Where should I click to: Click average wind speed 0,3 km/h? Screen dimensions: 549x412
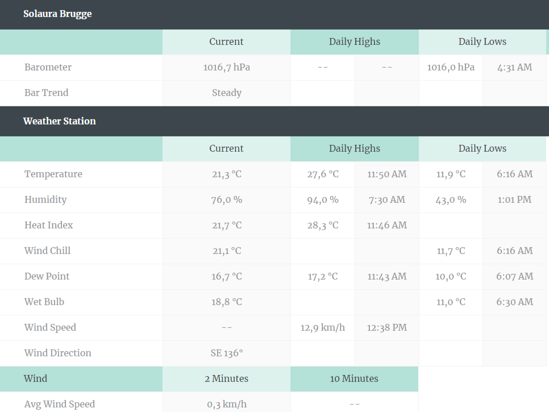pos(227,404)
